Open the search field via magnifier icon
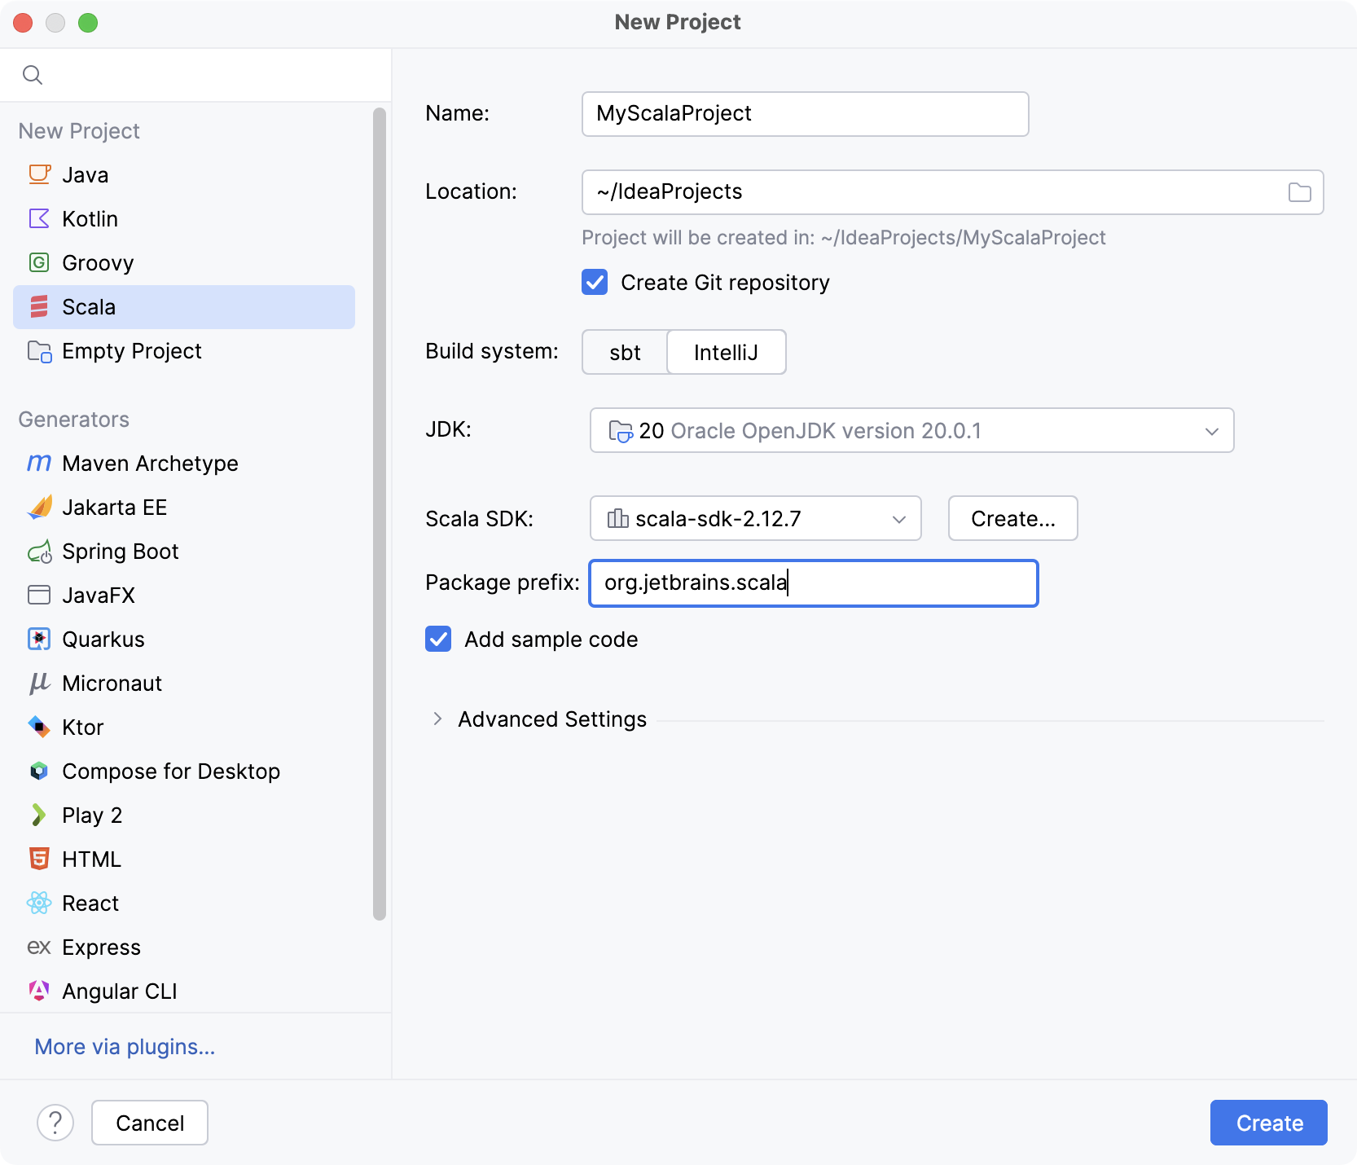 coord(33,74)
